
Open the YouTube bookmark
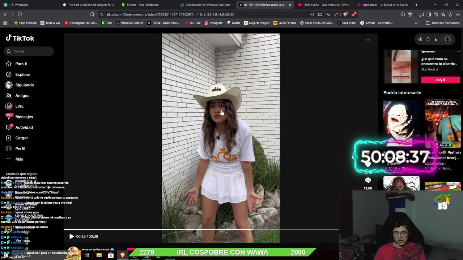[192, 23]
